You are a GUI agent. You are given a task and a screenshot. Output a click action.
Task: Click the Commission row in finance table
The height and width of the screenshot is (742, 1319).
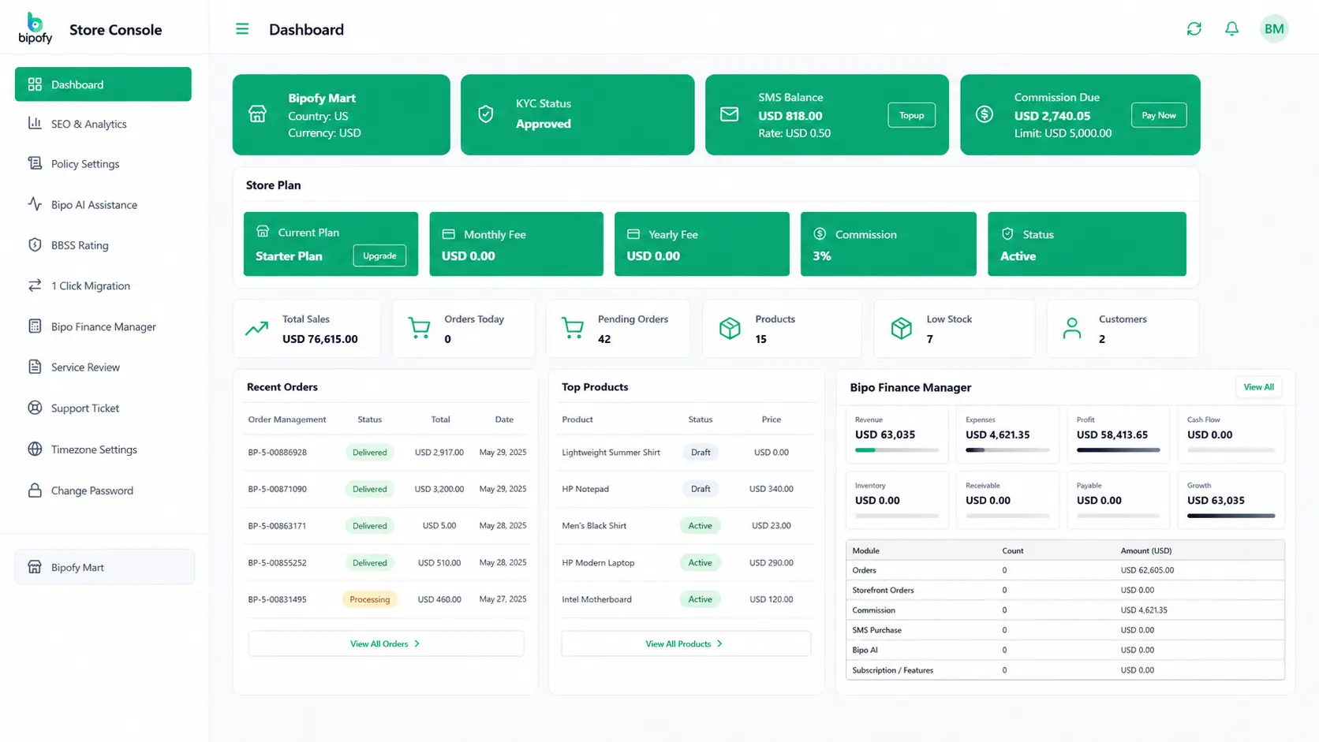1065,610
